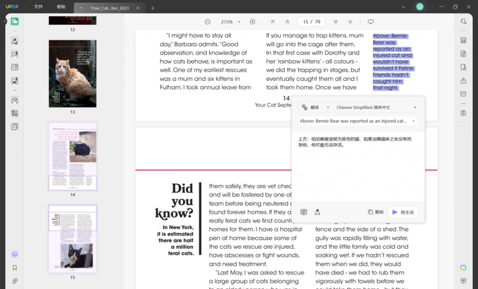Open the 文件 menu
The image size is (478, 289).
pyautogui.click(x=38, y=7)
